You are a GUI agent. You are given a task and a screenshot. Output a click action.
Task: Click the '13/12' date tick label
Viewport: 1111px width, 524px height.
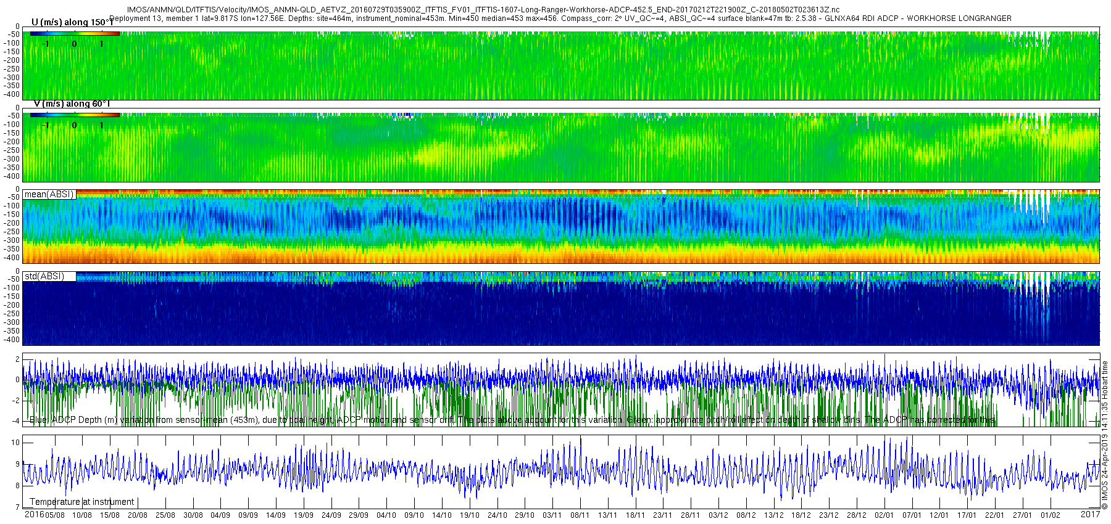tap(774, 515)
